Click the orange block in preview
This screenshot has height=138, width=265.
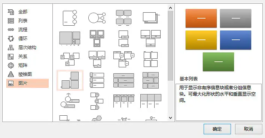point(201,18)
